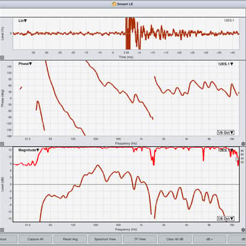The height and width of the screenshot is (246, 246).
Task: Collapse the phase pane arrow icon
Action: [2, 144]
